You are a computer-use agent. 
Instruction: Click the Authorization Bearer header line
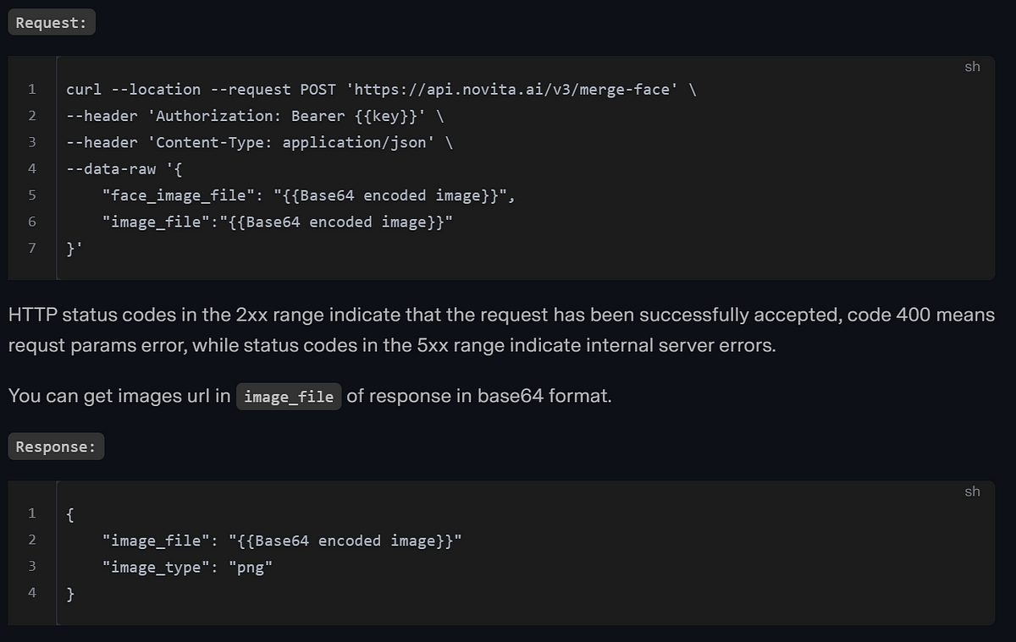[x=254, y=116]
